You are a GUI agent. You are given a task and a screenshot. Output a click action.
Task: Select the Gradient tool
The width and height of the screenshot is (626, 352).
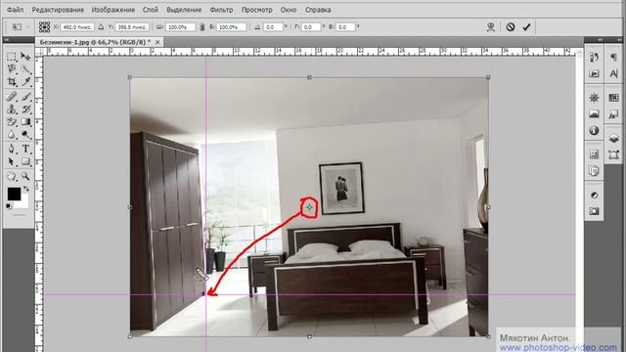(25, 121)
